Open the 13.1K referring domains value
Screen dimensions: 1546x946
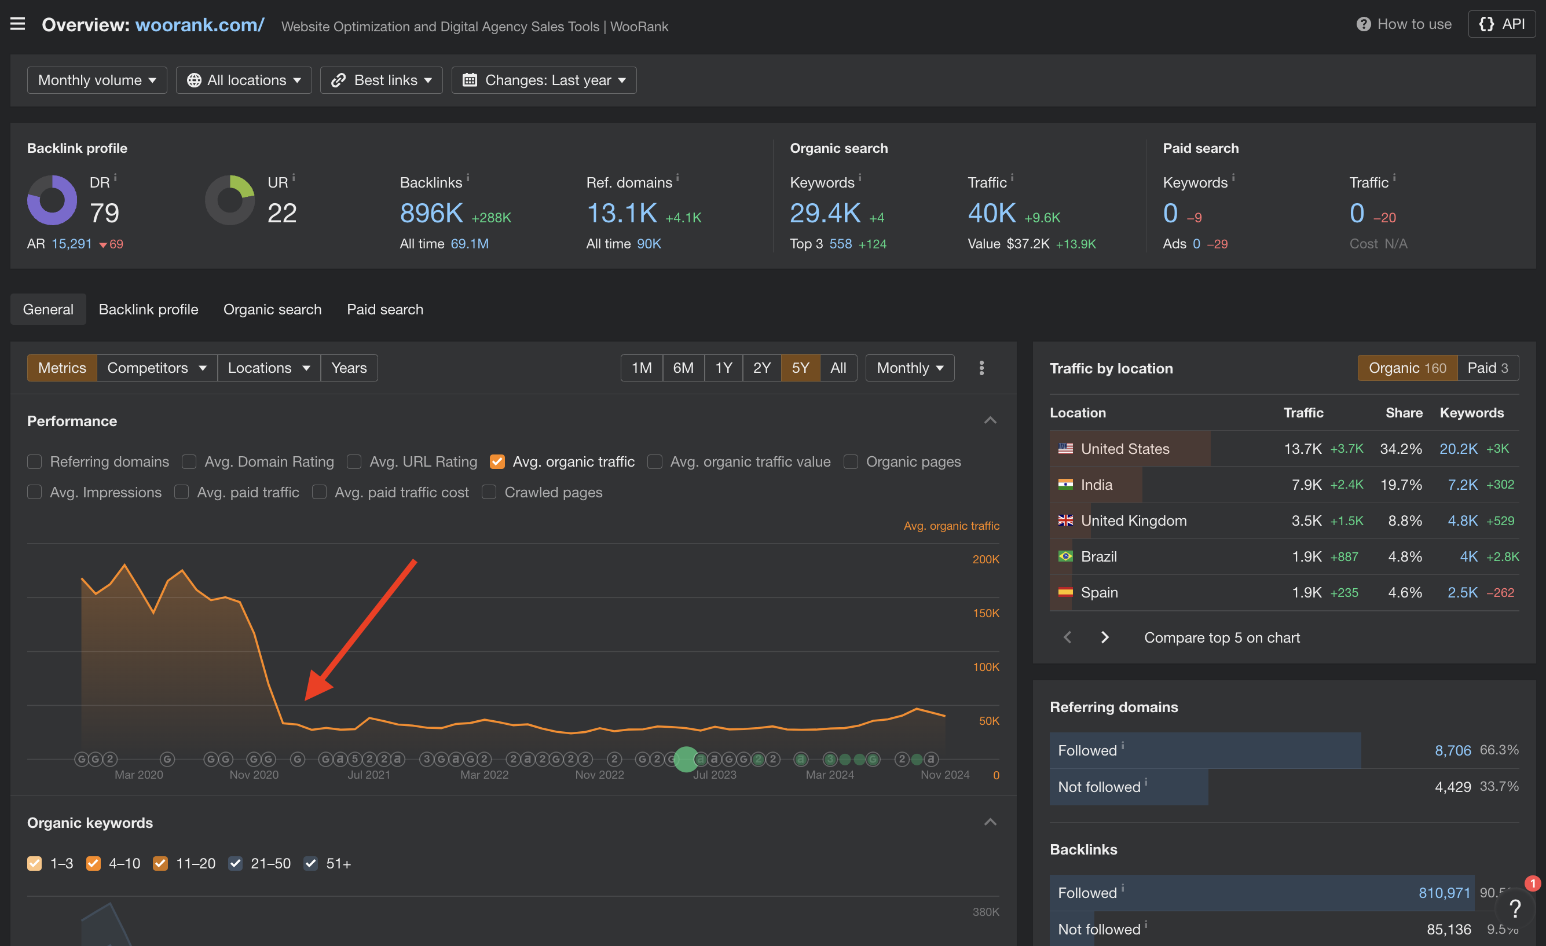coord(621,213)
